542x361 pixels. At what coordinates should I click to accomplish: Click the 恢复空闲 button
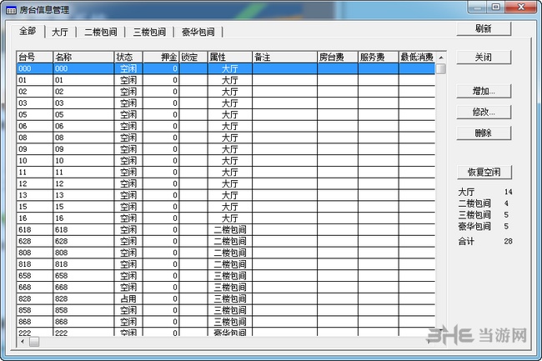(x=484, y=172)
